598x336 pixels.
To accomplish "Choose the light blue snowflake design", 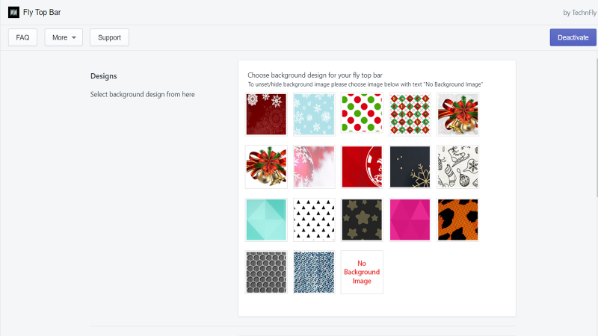I will click(x=314, y=114).
